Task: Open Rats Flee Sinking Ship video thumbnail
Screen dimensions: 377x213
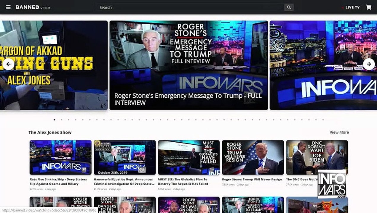Action: pyautogui.click(x=60, y=157)
